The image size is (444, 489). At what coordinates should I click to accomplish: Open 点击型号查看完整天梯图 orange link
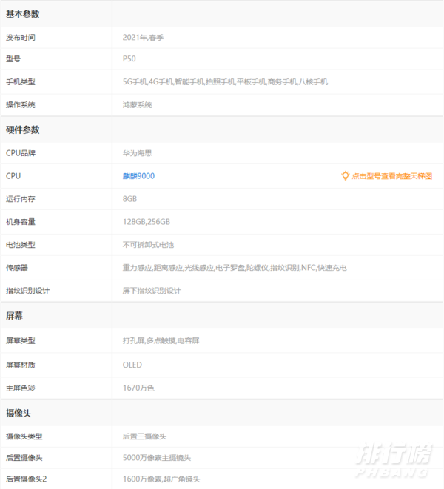pos(392,176)
